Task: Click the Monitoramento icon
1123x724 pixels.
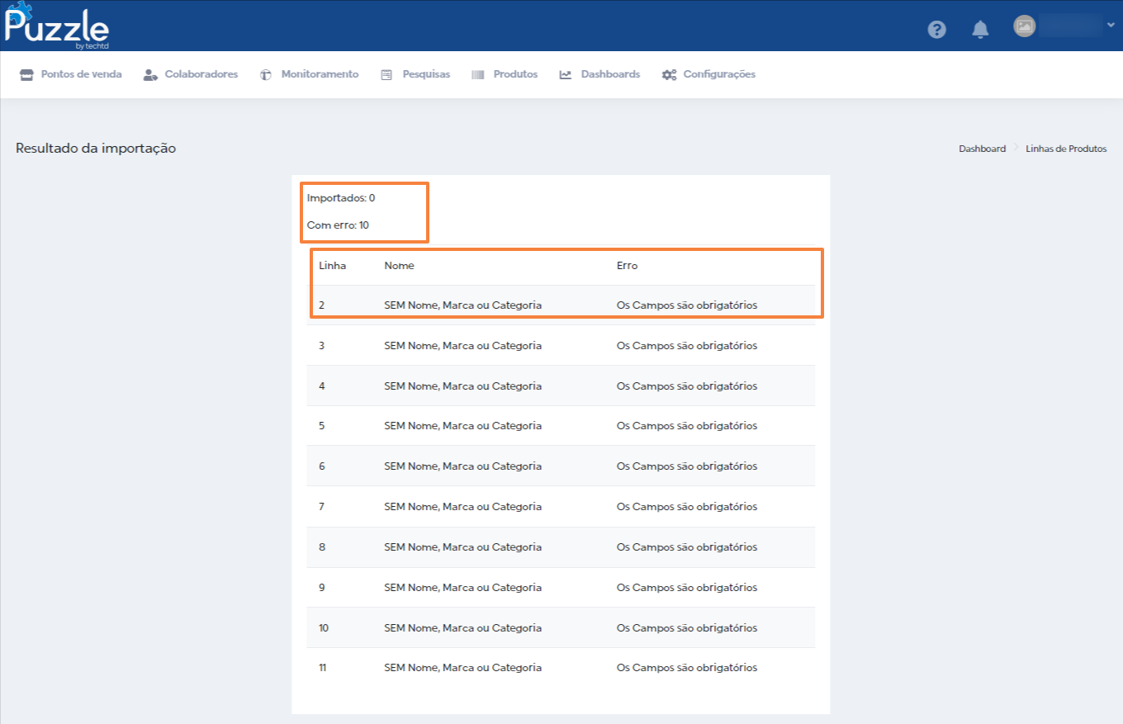Action: (266, 74)
